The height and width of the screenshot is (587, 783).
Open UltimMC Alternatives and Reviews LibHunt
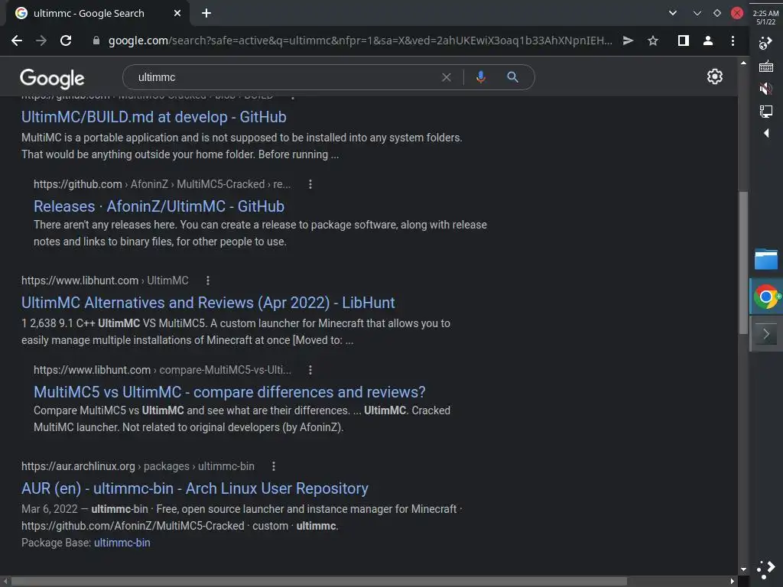tap(208, 303)
